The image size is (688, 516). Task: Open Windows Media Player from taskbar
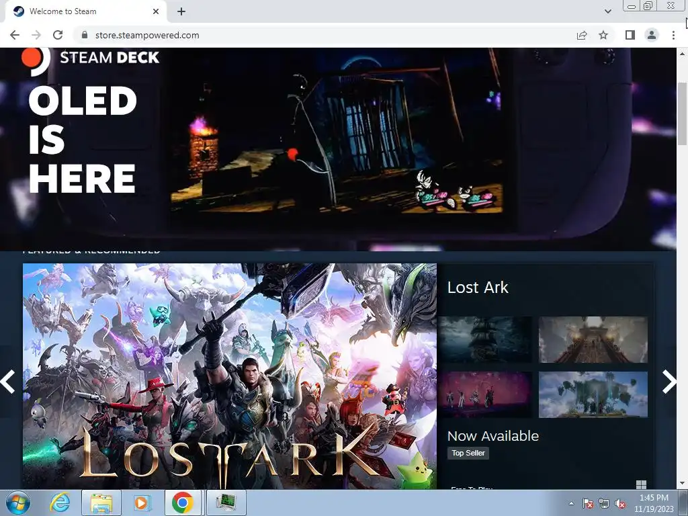click(141, 503)
